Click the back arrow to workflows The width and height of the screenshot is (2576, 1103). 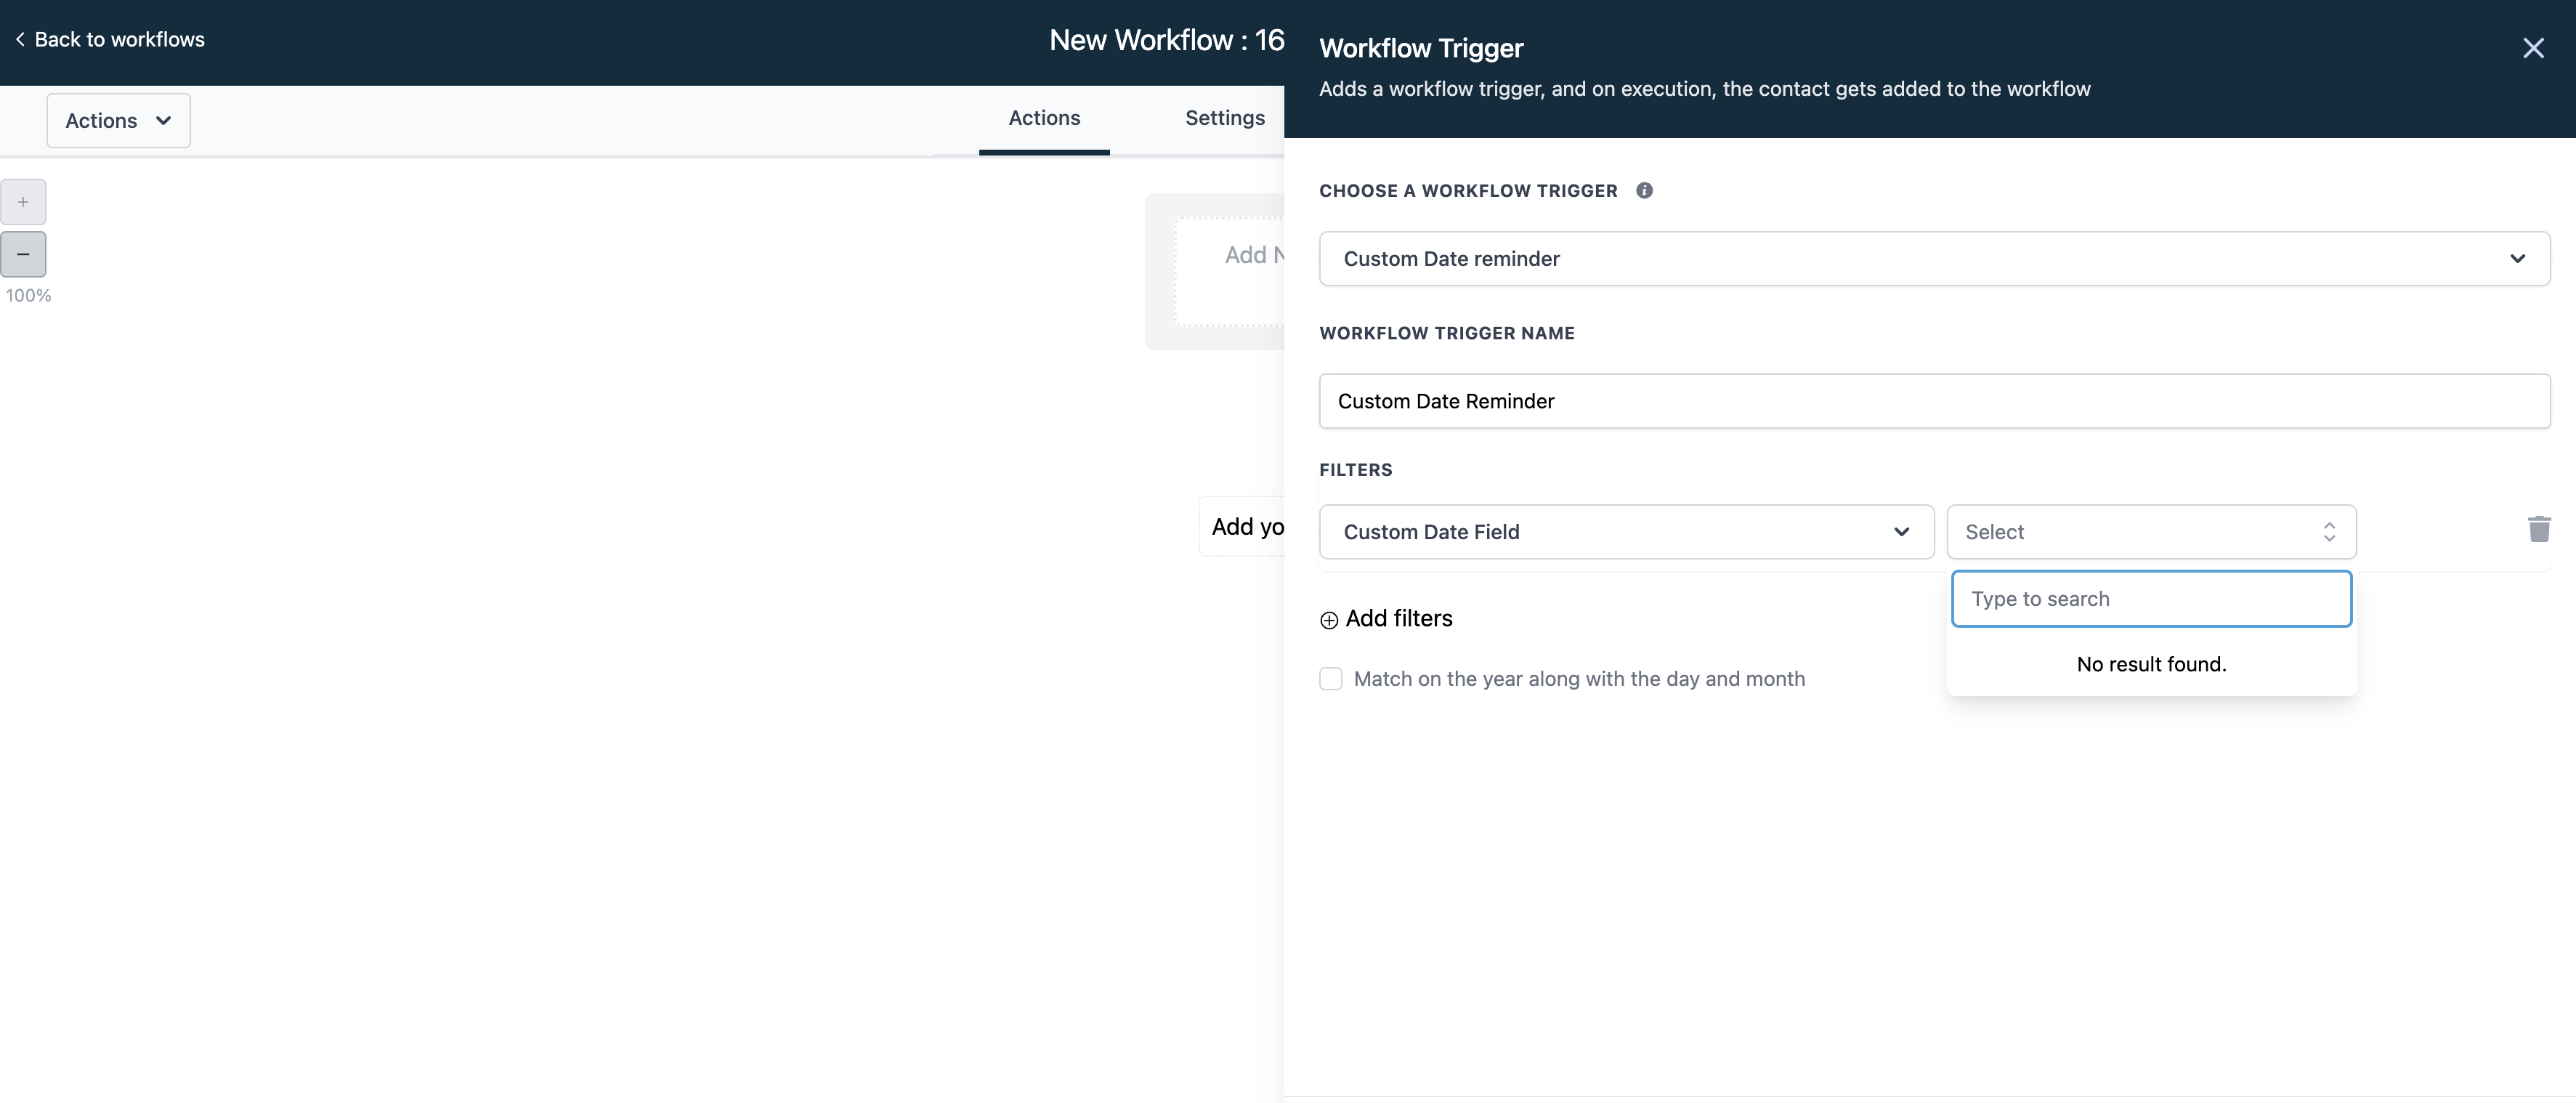20,40
